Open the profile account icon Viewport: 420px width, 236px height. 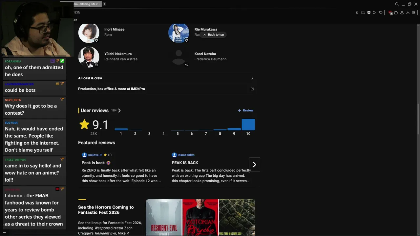click(402, 12)
